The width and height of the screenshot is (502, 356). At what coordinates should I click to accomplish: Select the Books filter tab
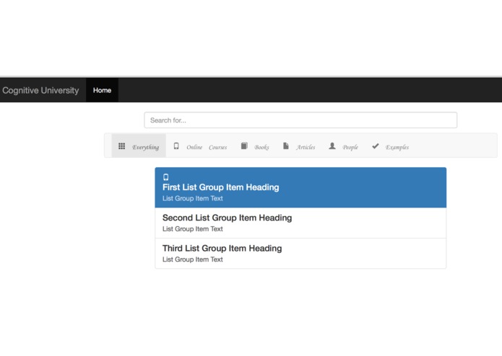[x=255, y=146]
